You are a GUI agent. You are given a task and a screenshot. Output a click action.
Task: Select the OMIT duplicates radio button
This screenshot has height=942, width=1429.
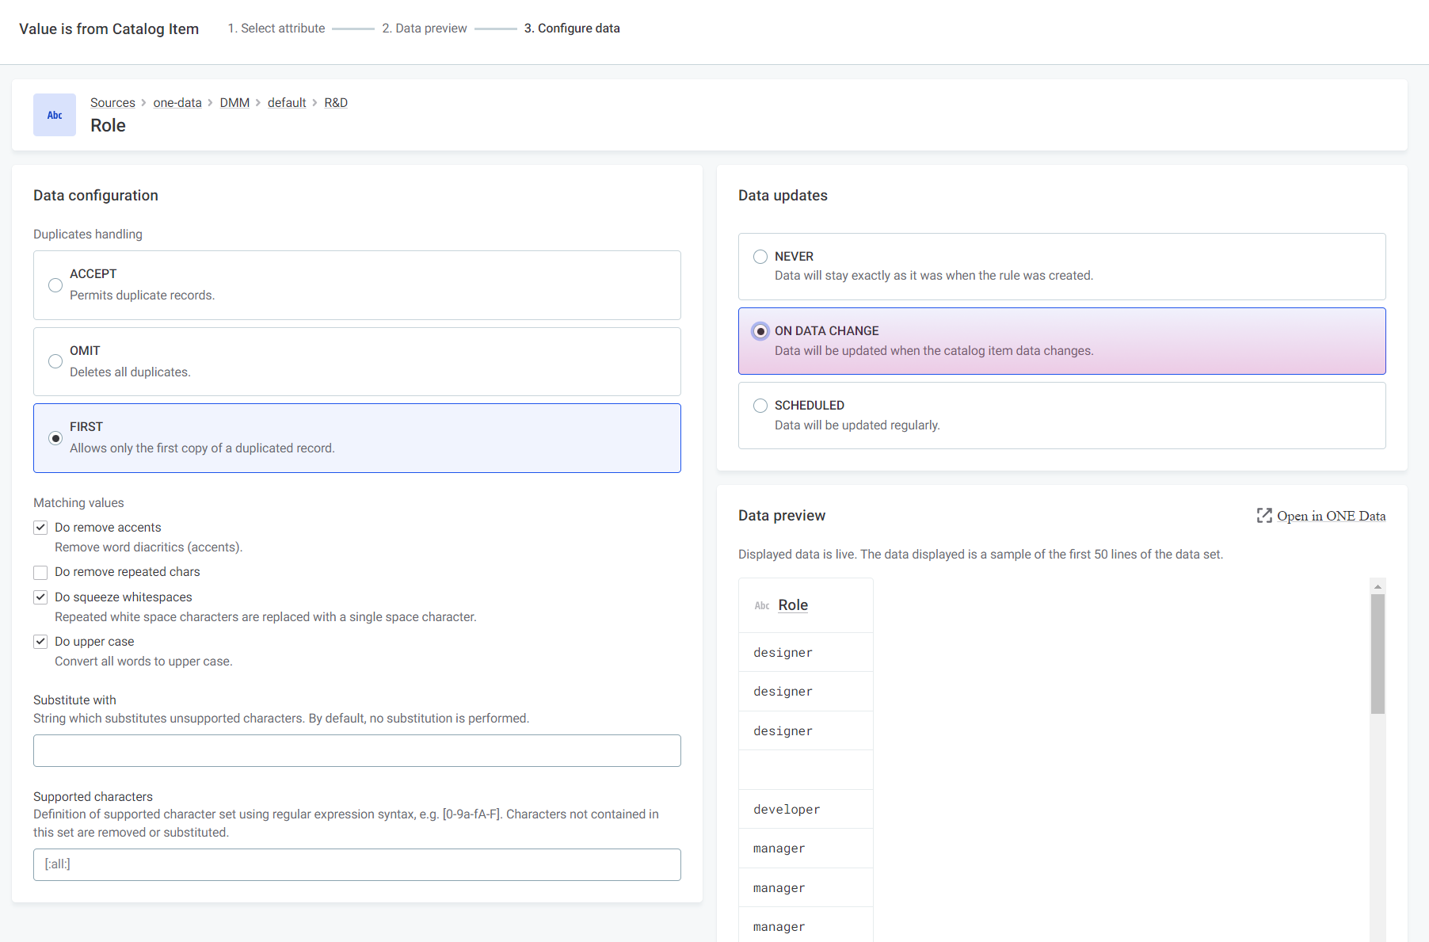coord(55,361)
